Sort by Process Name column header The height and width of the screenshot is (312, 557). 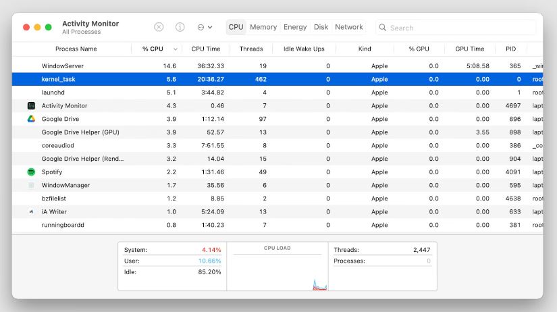point(76,49)
